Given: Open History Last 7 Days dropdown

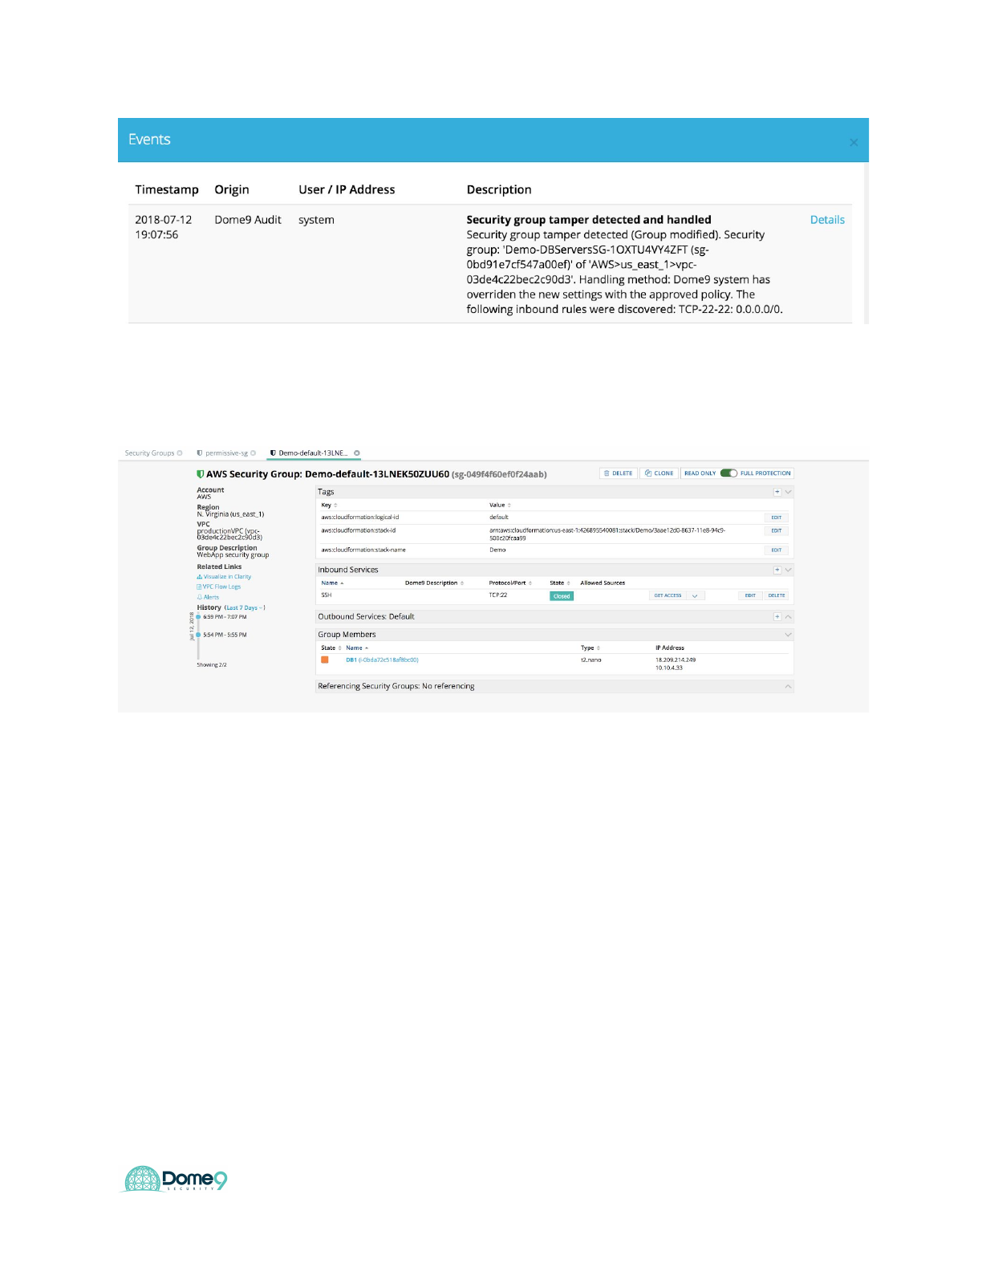Looking at the screenshot, I should pos(245,608).
